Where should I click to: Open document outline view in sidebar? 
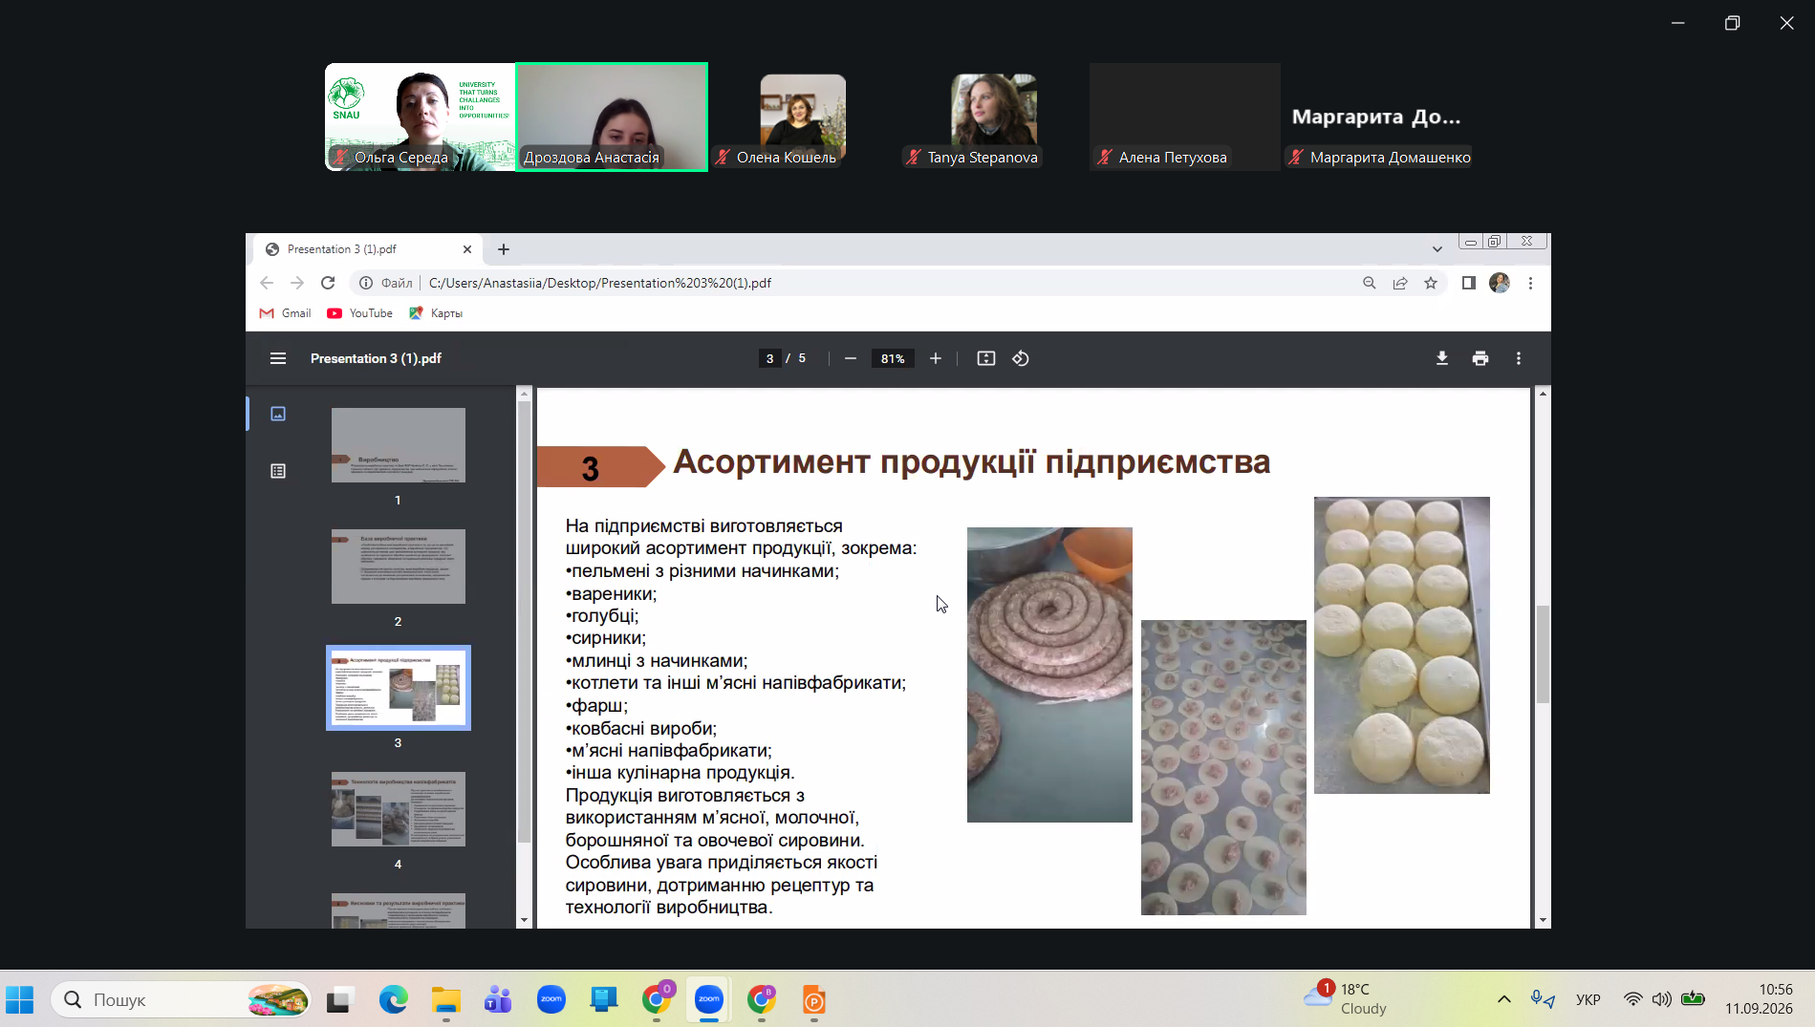pos(278,471)
